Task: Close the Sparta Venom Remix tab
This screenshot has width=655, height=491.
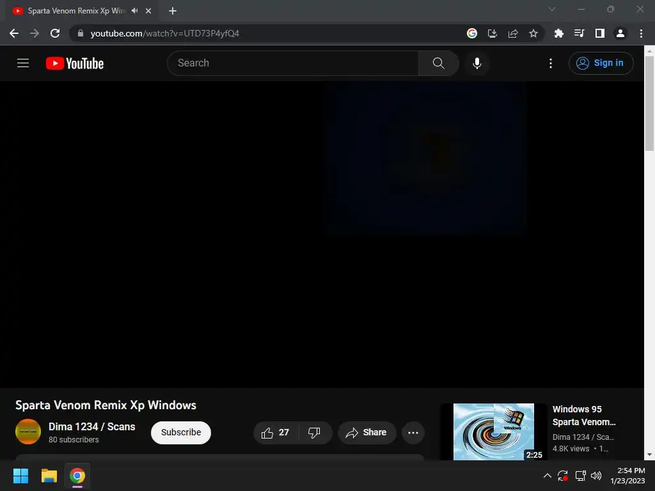Action: coord(148,11)
